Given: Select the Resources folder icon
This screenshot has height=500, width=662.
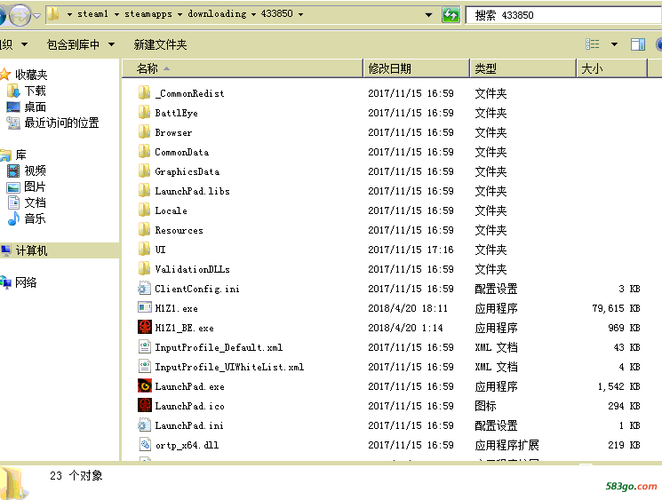Looking at the screenshot, I should (x=144, y=229).
